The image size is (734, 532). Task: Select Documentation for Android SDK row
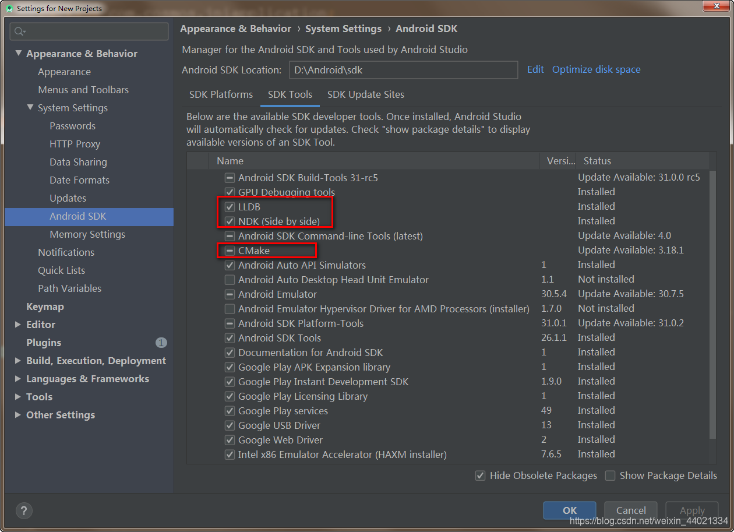coord(449,353)
